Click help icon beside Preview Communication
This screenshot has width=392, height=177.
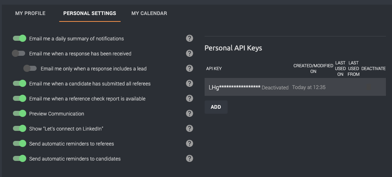(x=190, y=113)
